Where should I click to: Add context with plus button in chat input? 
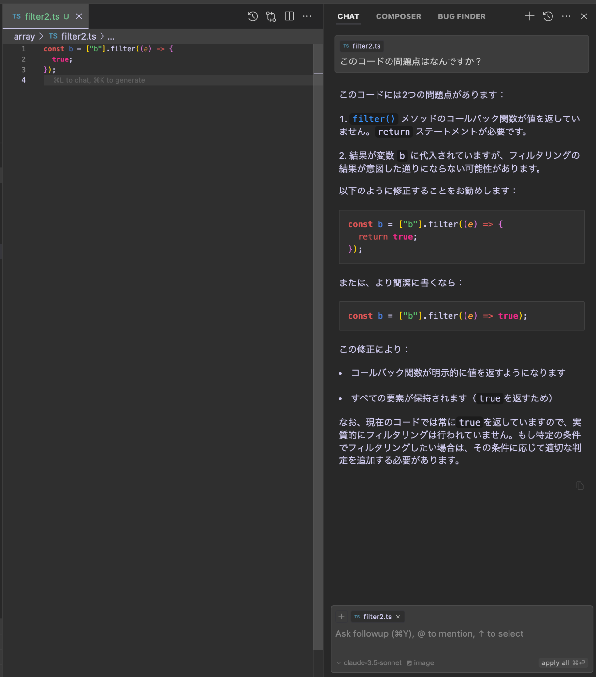tap(341, 617)
